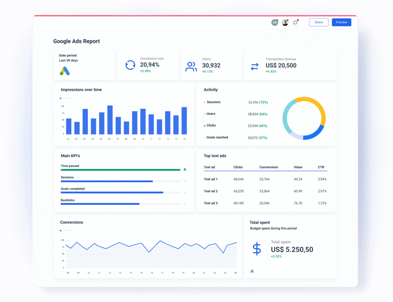Click the user photo avatar
The image size is (393, 302).
(x=285, y=23)
